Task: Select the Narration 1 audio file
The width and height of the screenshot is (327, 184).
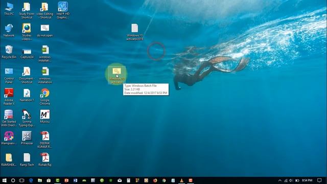Action: coord(27,96)
